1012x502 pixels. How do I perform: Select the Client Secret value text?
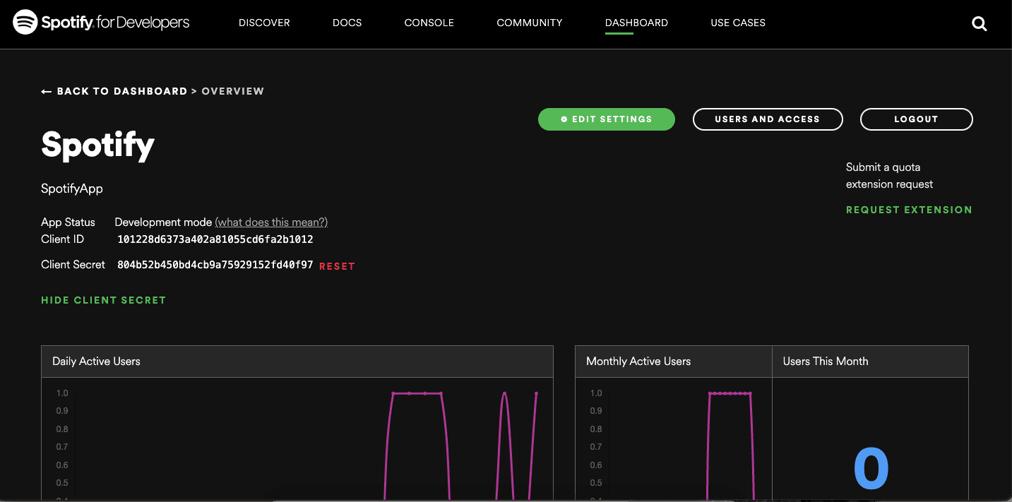tap(215, 265)
